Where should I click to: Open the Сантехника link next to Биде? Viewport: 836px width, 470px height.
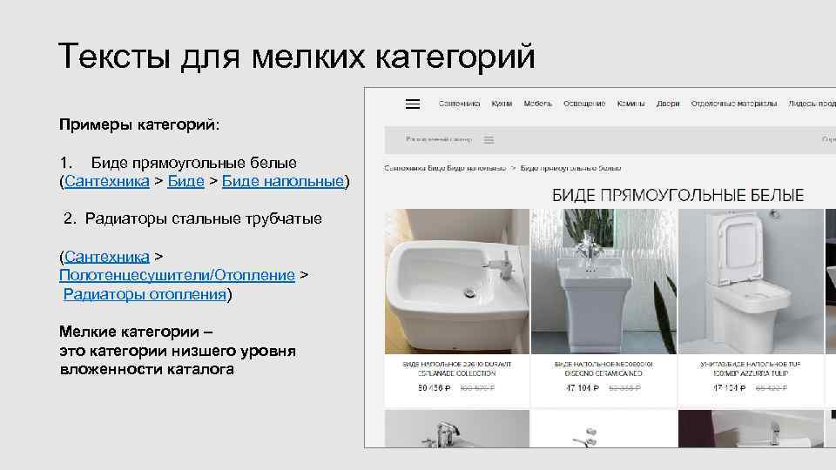pos(106,181)
